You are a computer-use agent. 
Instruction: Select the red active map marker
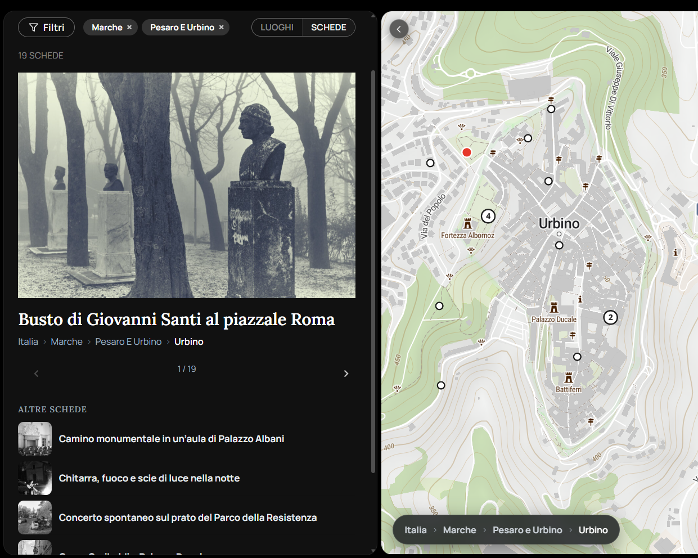[x=466, y=152]
